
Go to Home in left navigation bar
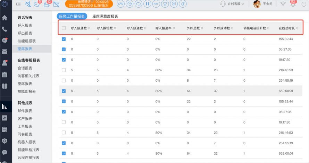pos(5,18)
